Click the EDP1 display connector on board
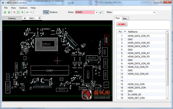173x109 pixels. 72,41
